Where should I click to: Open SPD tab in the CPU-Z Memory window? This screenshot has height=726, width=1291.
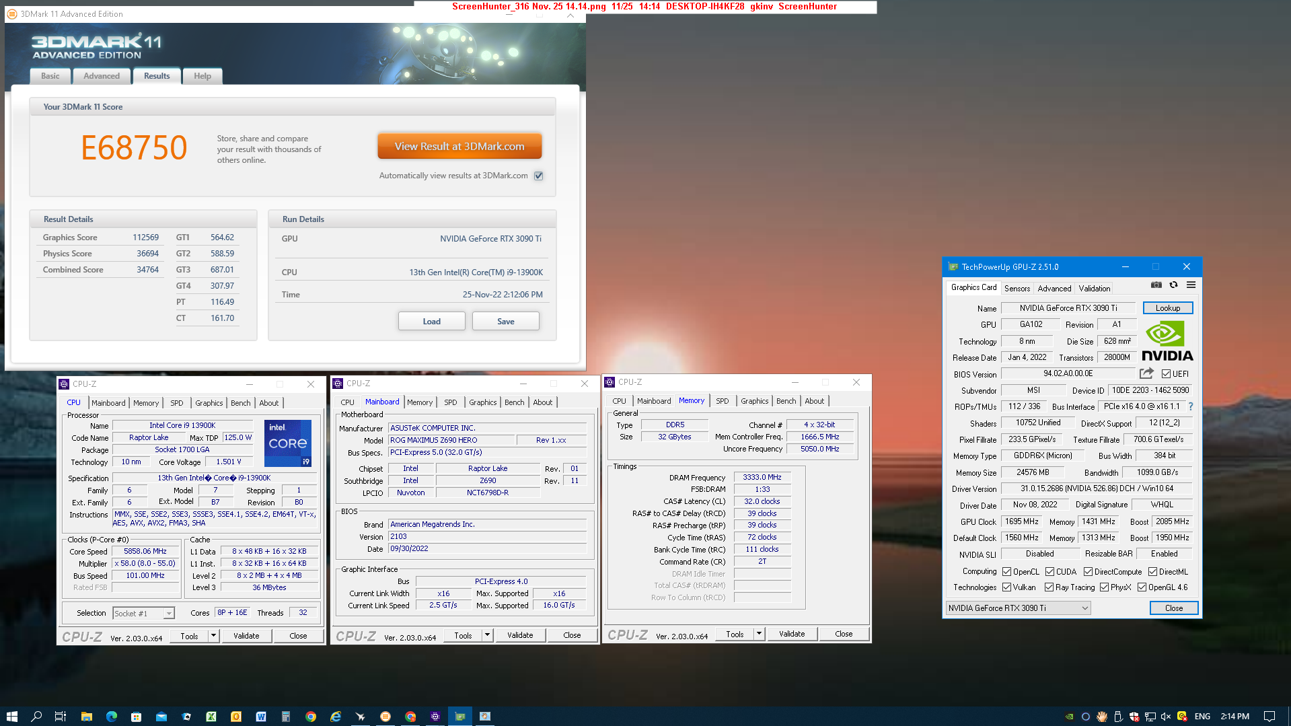[722, 401]
